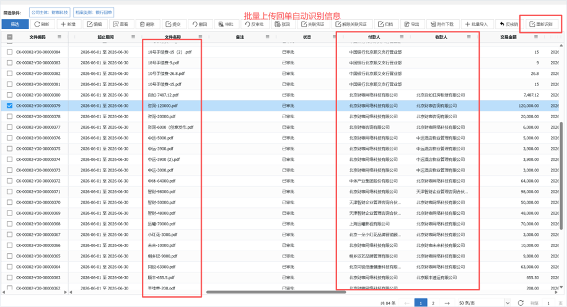
Task: Click the 附件下载 attachment download icon
Action: click(x=433, y=24)
